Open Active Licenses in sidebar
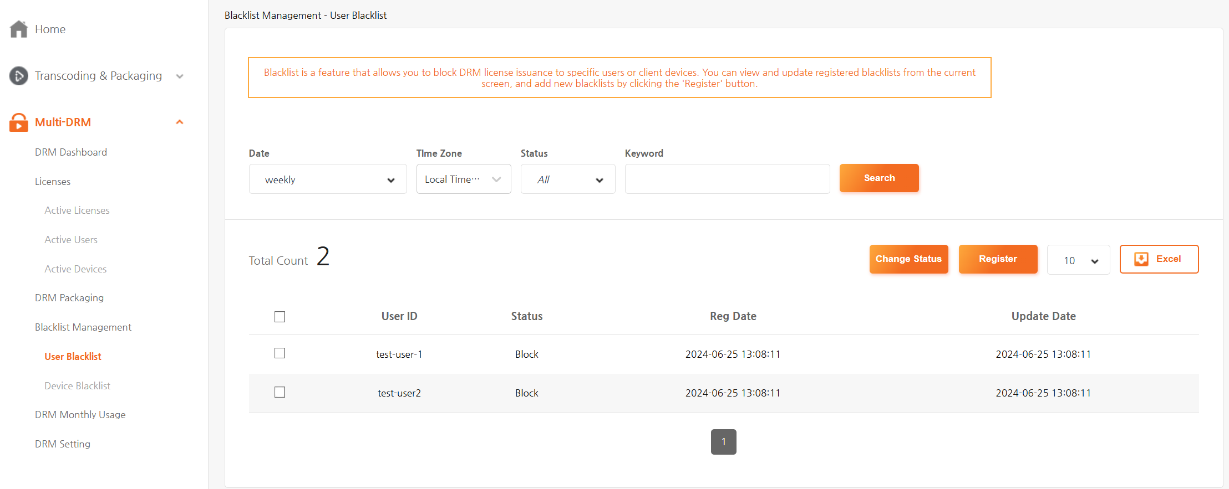Screen dimensions: 1229x489 coord(77,210)
